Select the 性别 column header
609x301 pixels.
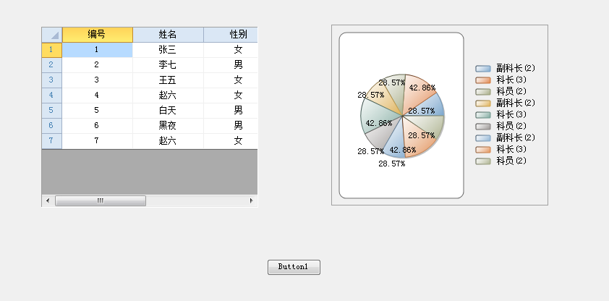(x=231, y=35)
